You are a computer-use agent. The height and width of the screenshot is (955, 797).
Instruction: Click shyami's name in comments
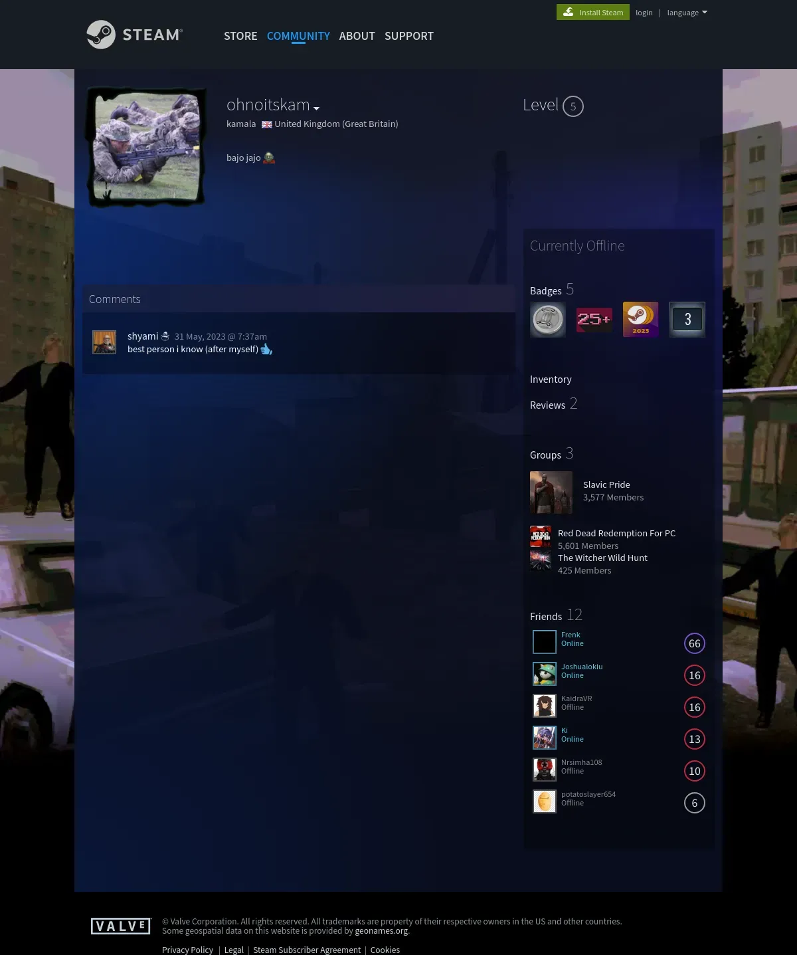143,336
